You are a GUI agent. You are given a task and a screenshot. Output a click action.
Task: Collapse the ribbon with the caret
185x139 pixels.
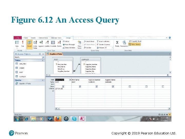click(x=167, y=38)
